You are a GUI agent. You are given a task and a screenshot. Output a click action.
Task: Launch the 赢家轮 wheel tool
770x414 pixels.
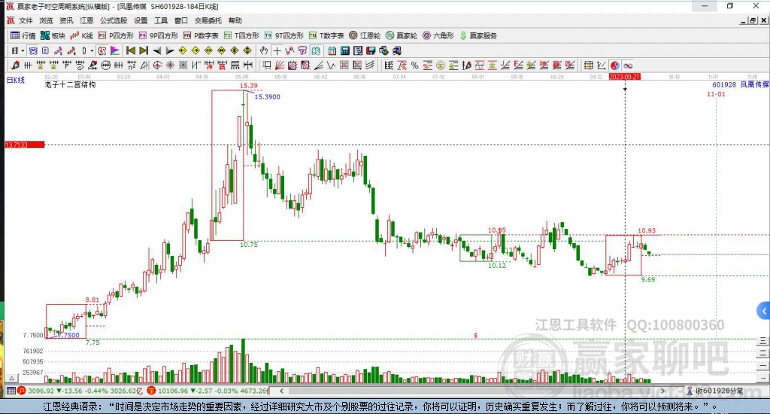(x=402, y=35)
